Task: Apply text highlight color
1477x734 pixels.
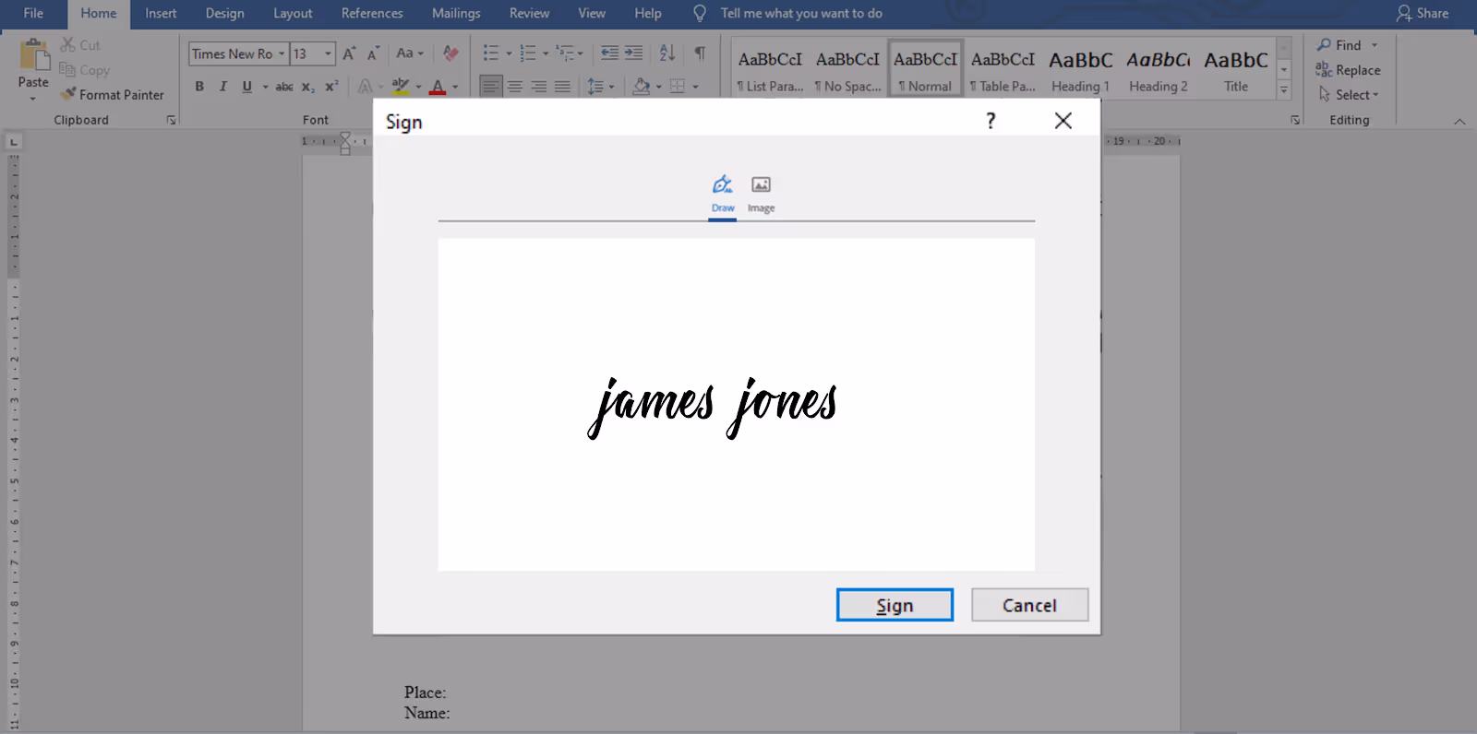Action: (x=401, y=86)
